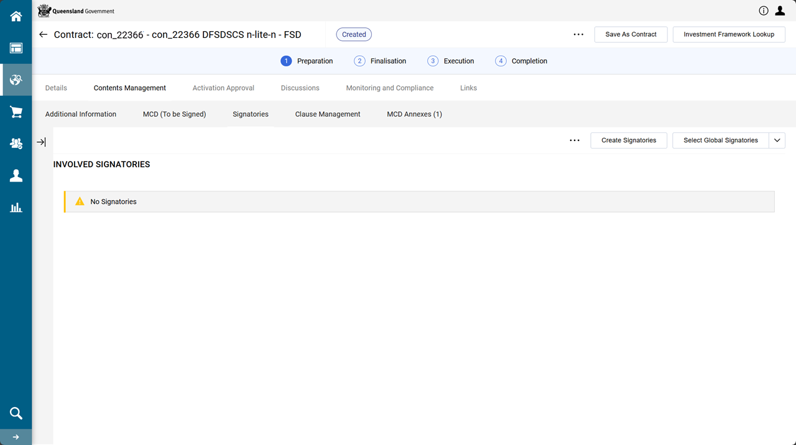The width and height of the screenshot is (796, 445).
Task: Open the user profile icon top right
Action: (780, 11)
